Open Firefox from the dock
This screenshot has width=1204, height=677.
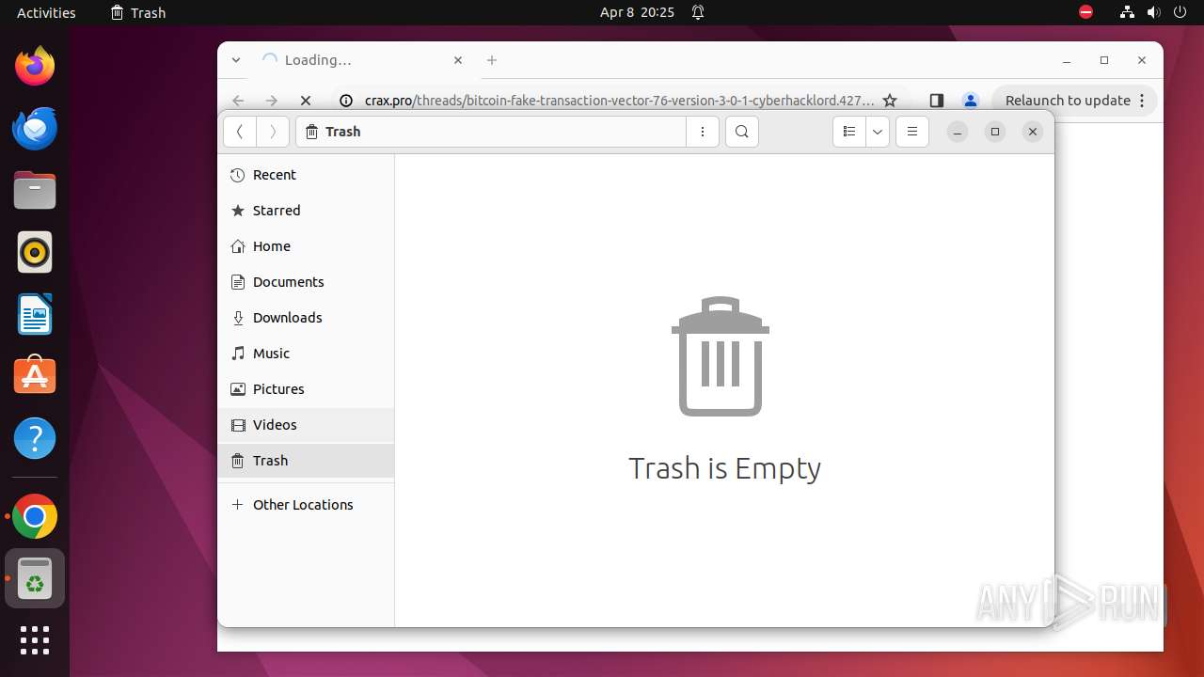coord(35,66)
